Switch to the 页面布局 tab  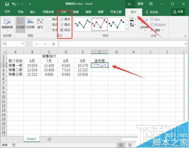(48, 12)
